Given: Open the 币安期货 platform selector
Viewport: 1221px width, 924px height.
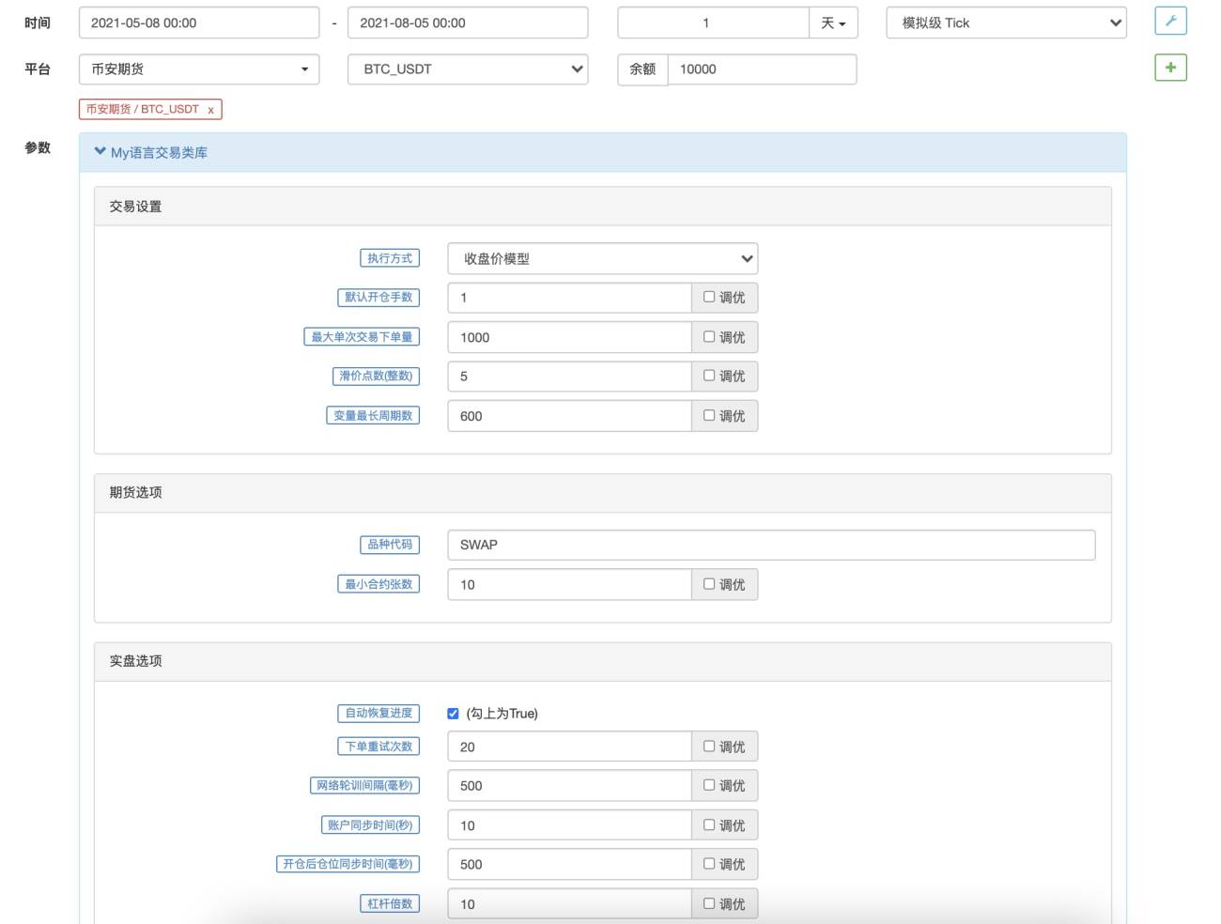Looking at the screenshot, I should (x=199, y=69).
